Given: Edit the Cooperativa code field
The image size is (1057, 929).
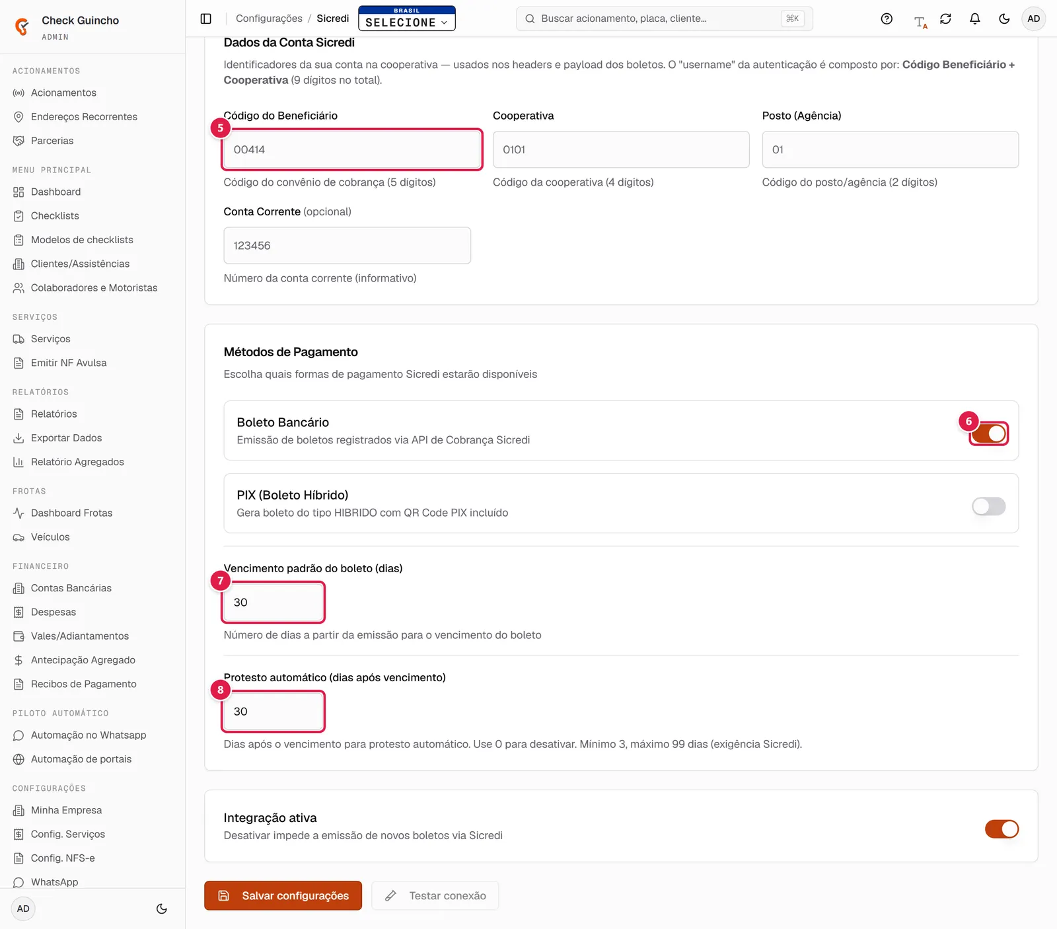Looking at the screenshot, I should 621,149.
